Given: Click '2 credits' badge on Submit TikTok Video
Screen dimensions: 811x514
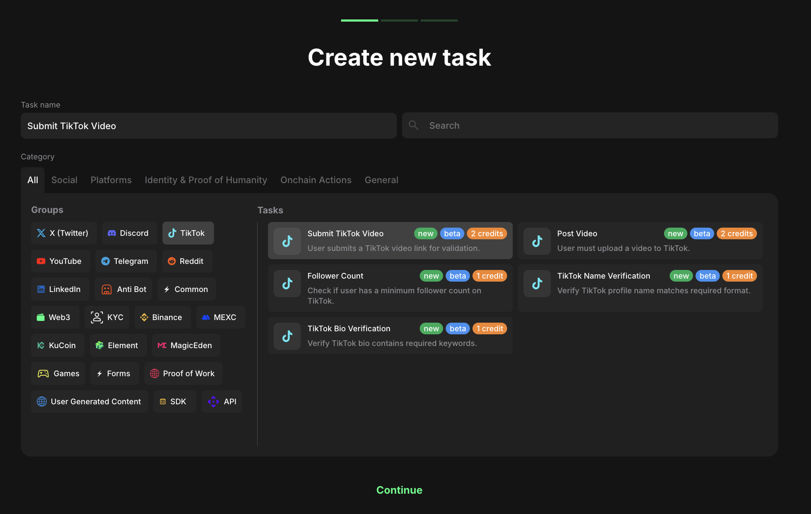Looking at the screenshot, I should pyautogui.click(x=487, y=234).
